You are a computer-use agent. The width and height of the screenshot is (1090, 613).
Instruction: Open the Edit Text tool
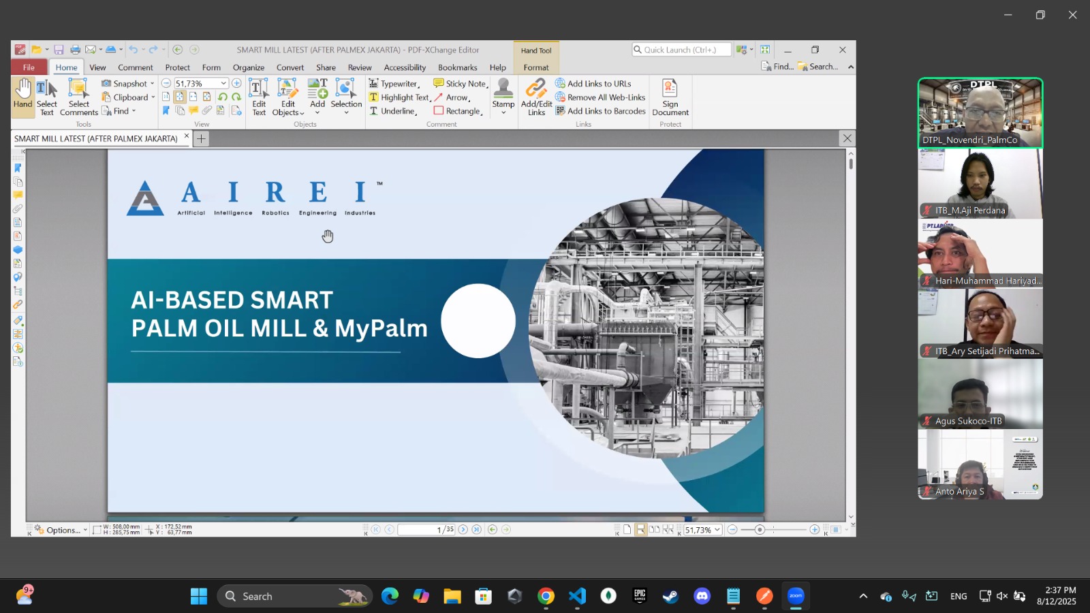pos(259,97)
